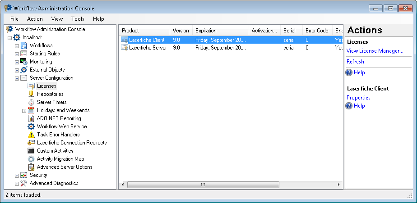The image size is (417, 203).
Task: Click the Security node icon
Action: [24, 175]
